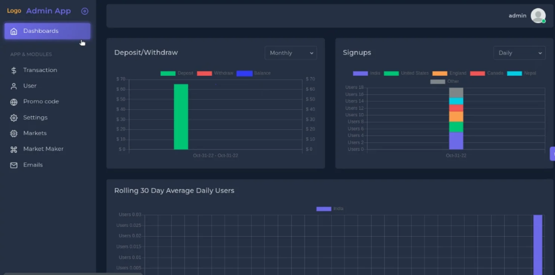Click the Emails envelope icon
This screenshot has width=555, height=275.
pos(14,165)
